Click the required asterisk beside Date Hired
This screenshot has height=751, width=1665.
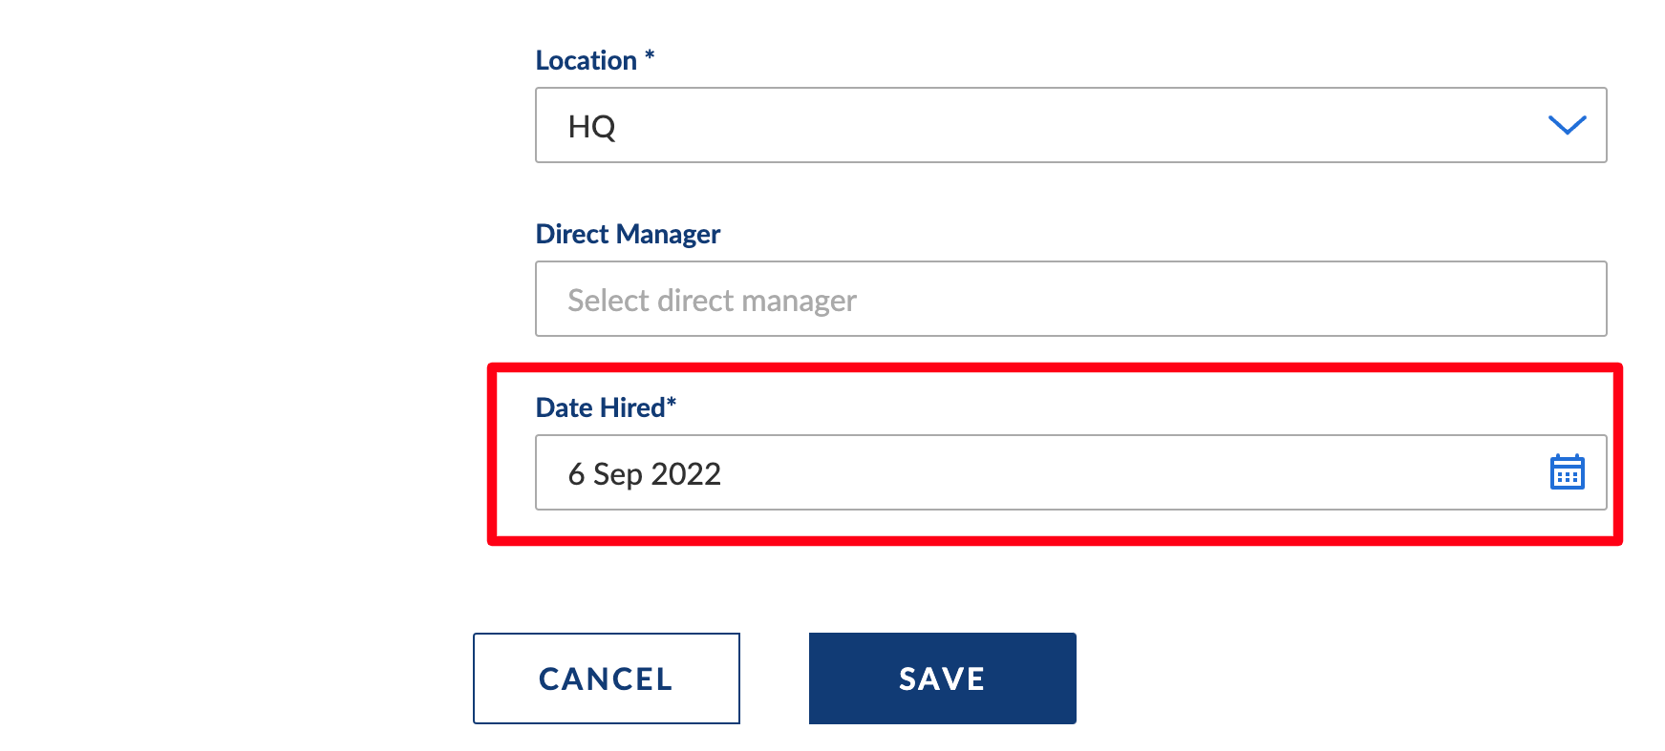click(672, 403)
